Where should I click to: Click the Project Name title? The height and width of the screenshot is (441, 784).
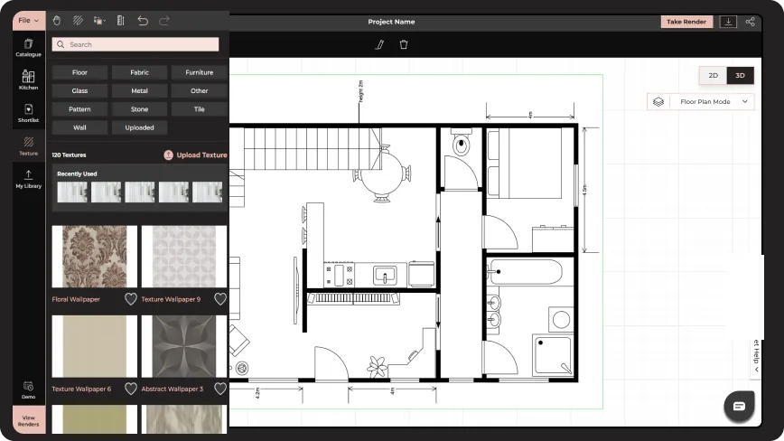point(391,22)
